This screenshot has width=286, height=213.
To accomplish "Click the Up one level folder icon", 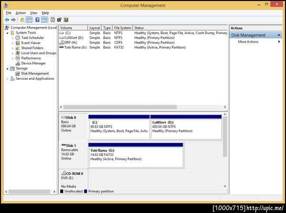I will [22, 19].
